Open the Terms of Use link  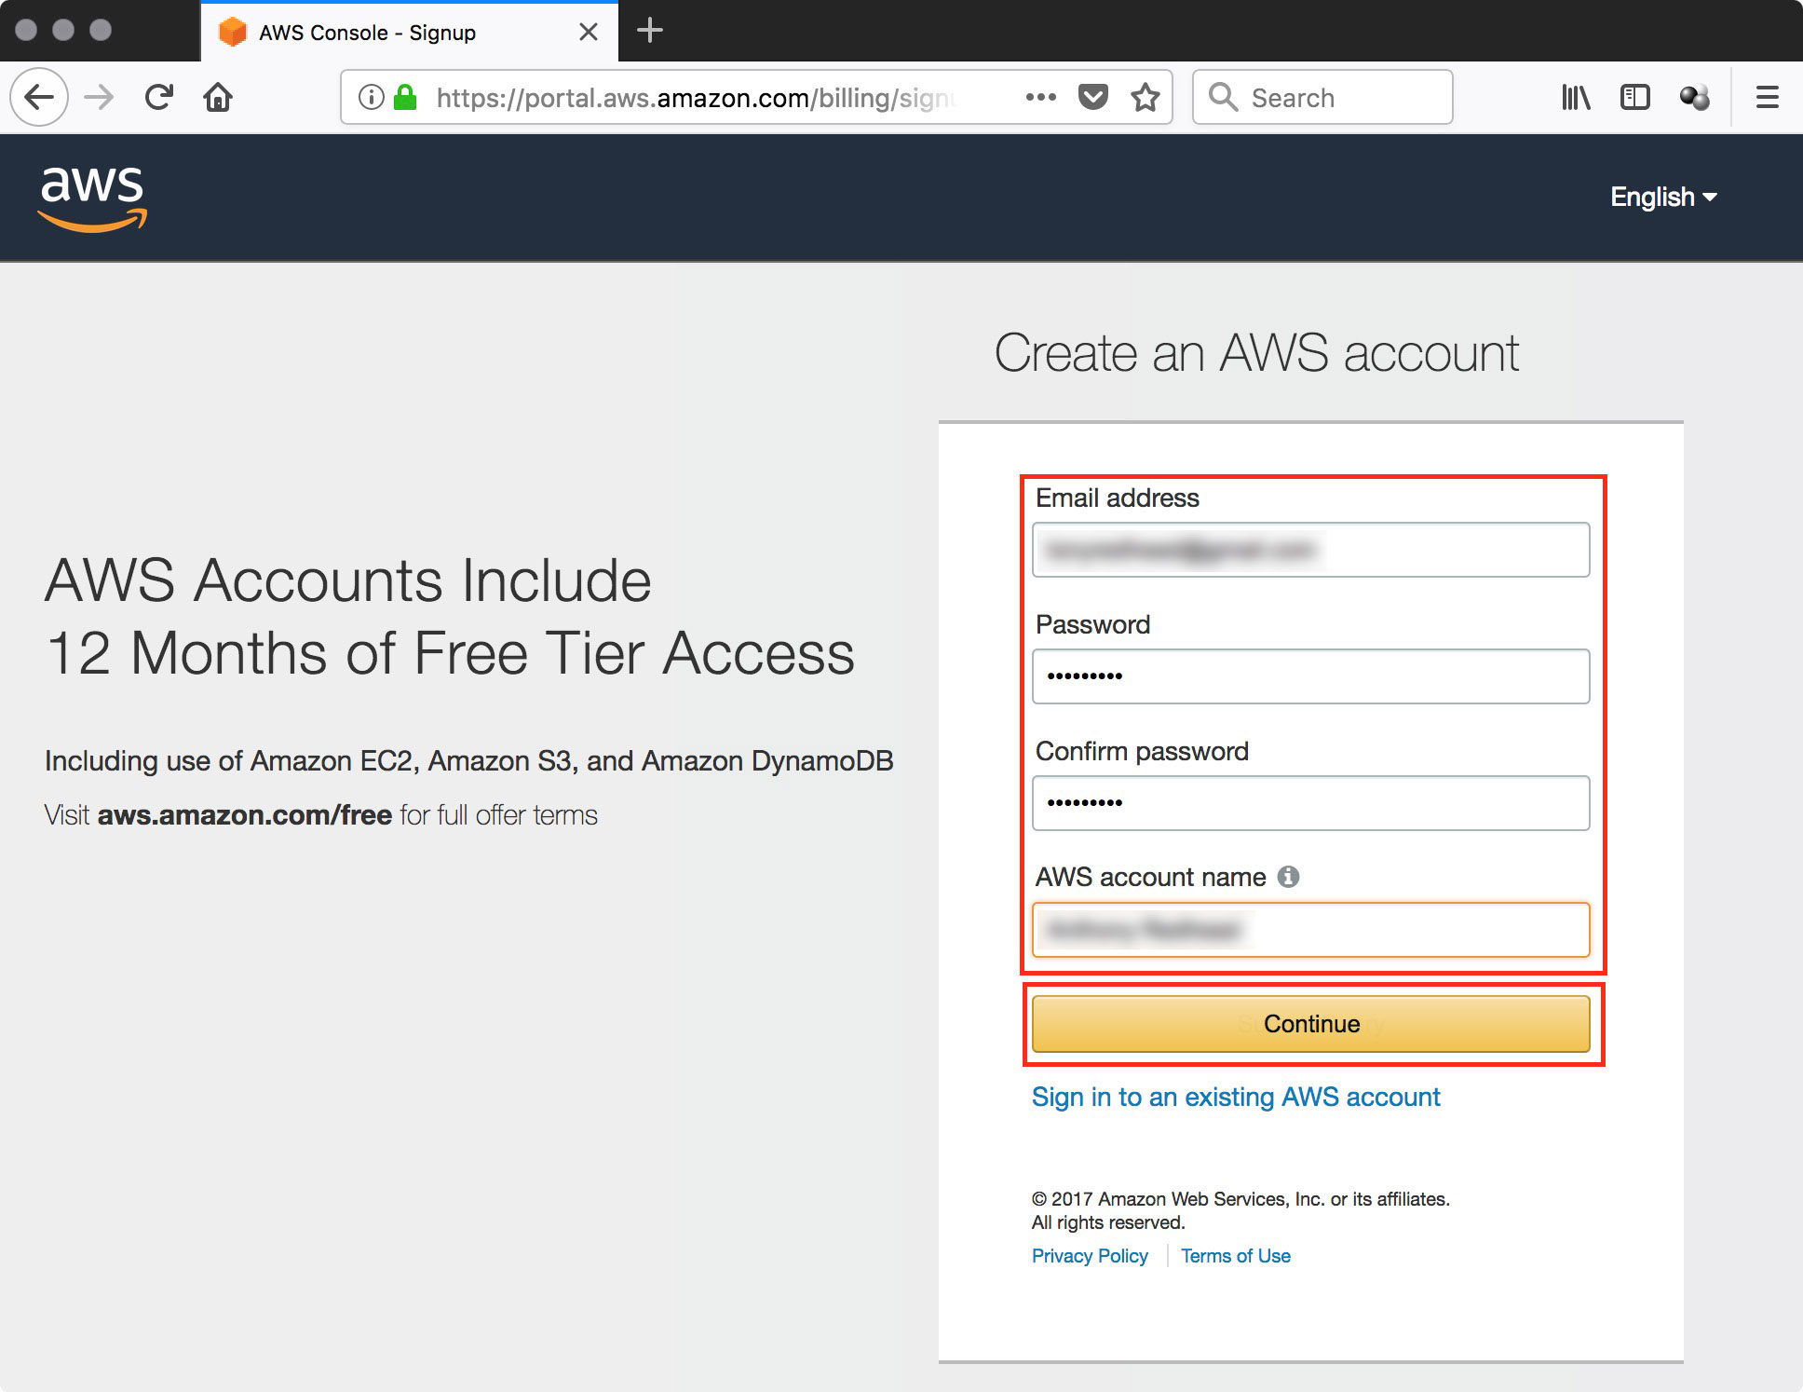tap(1236, 1256)
